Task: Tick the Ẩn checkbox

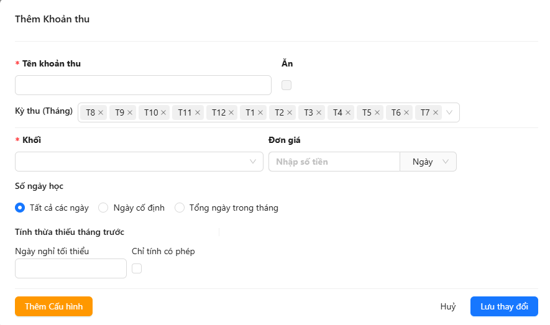Action: click(286, 85)
